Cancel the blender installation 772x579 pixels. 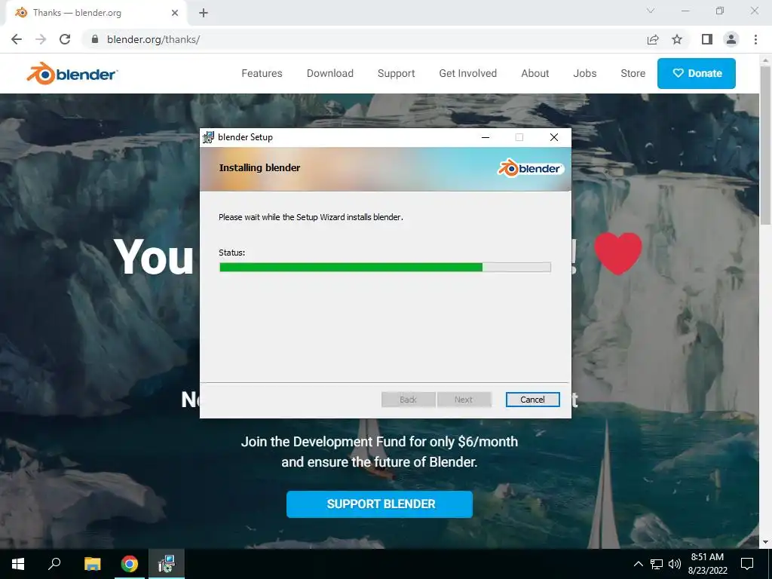coord(533,400)
